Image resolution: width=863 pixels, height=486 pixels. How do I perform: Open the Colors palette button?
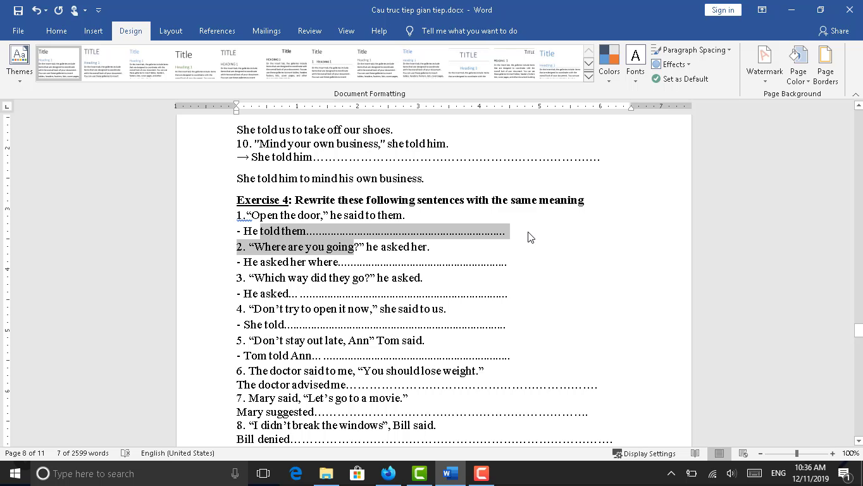[609, 65]
